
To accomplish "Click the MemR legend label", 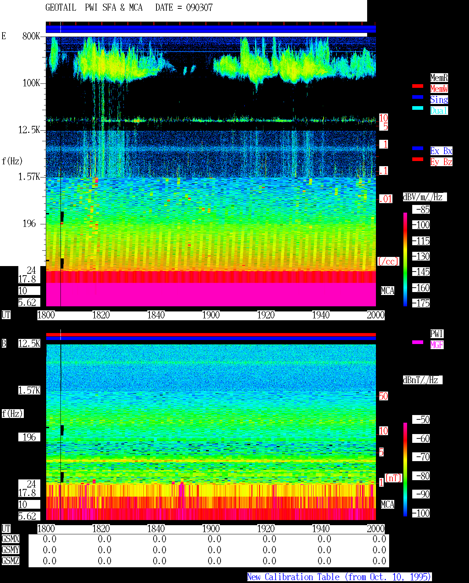I will (x=439, y=78).
